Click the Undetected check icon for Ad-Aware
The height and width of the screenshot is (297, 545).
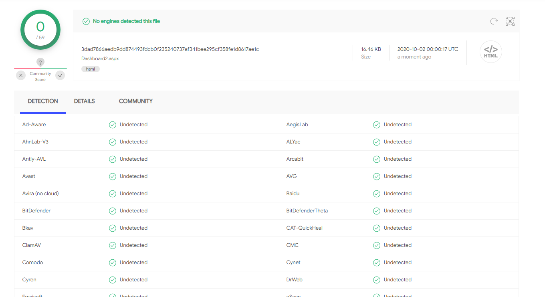(113, 125)
